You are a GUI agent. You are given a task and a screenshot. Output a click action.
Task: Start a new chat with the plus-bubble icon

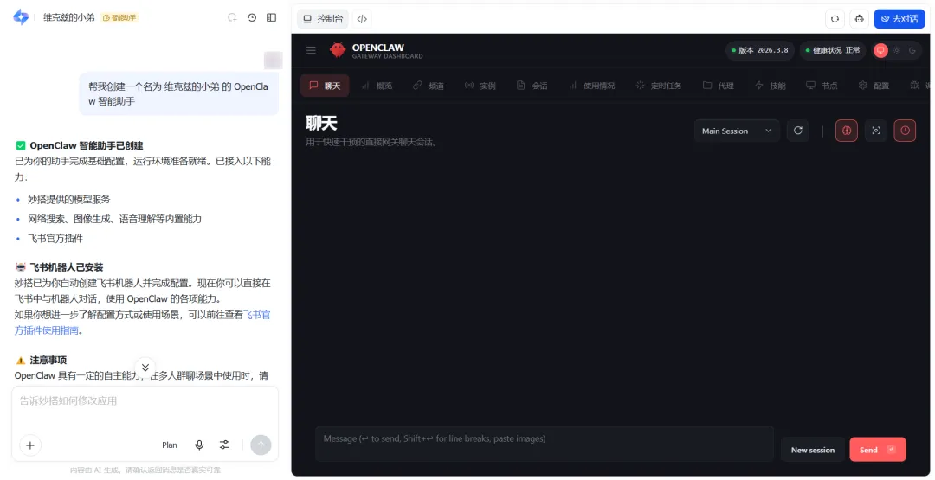coord(232,18)
